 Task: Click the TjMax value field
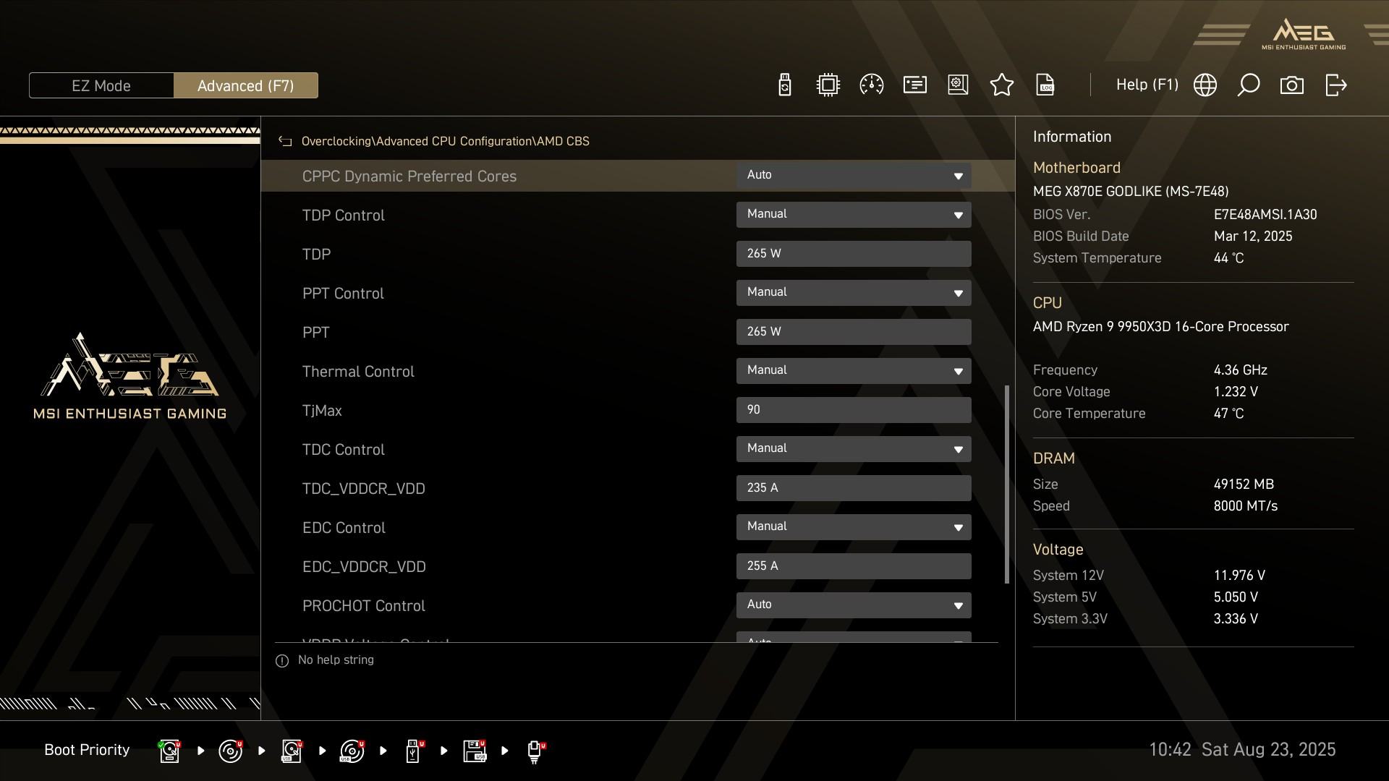pyautogui.click(x=853, y=410)
